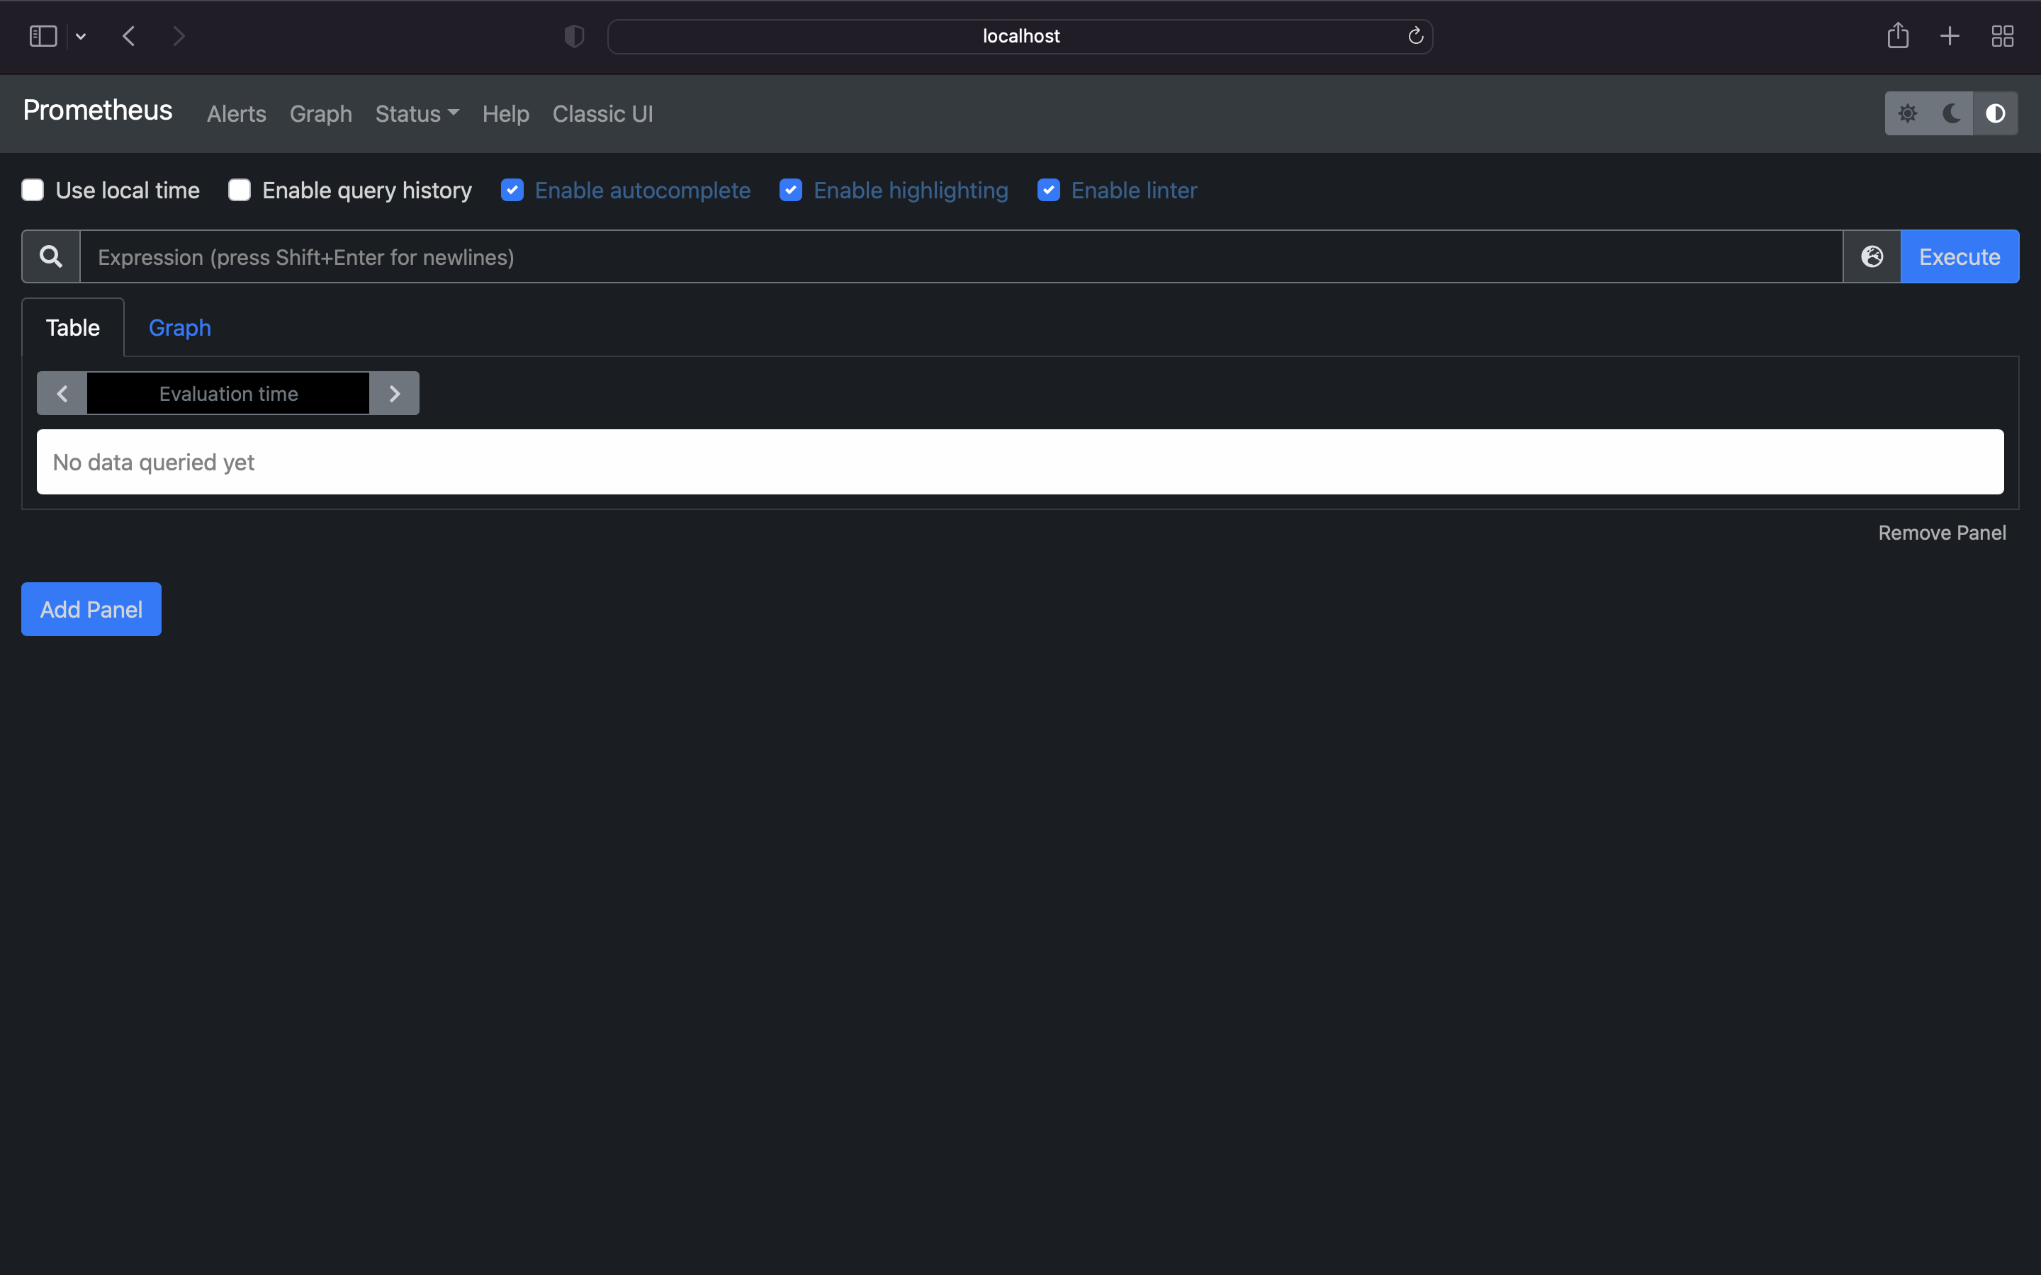Open a new browser tab with plus icon

pos(1949,35)
